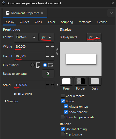Switch to the License tab
Viewport: 116px width, 139px height.
point(102,22)
